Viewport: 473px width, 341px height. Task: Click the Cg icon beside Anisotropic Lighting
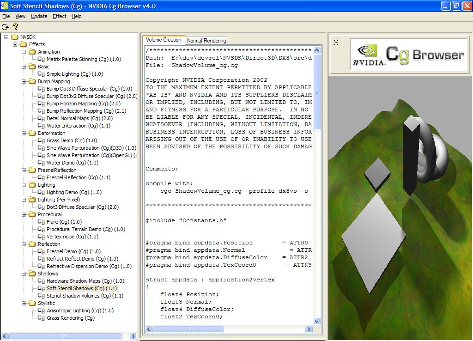41,311
